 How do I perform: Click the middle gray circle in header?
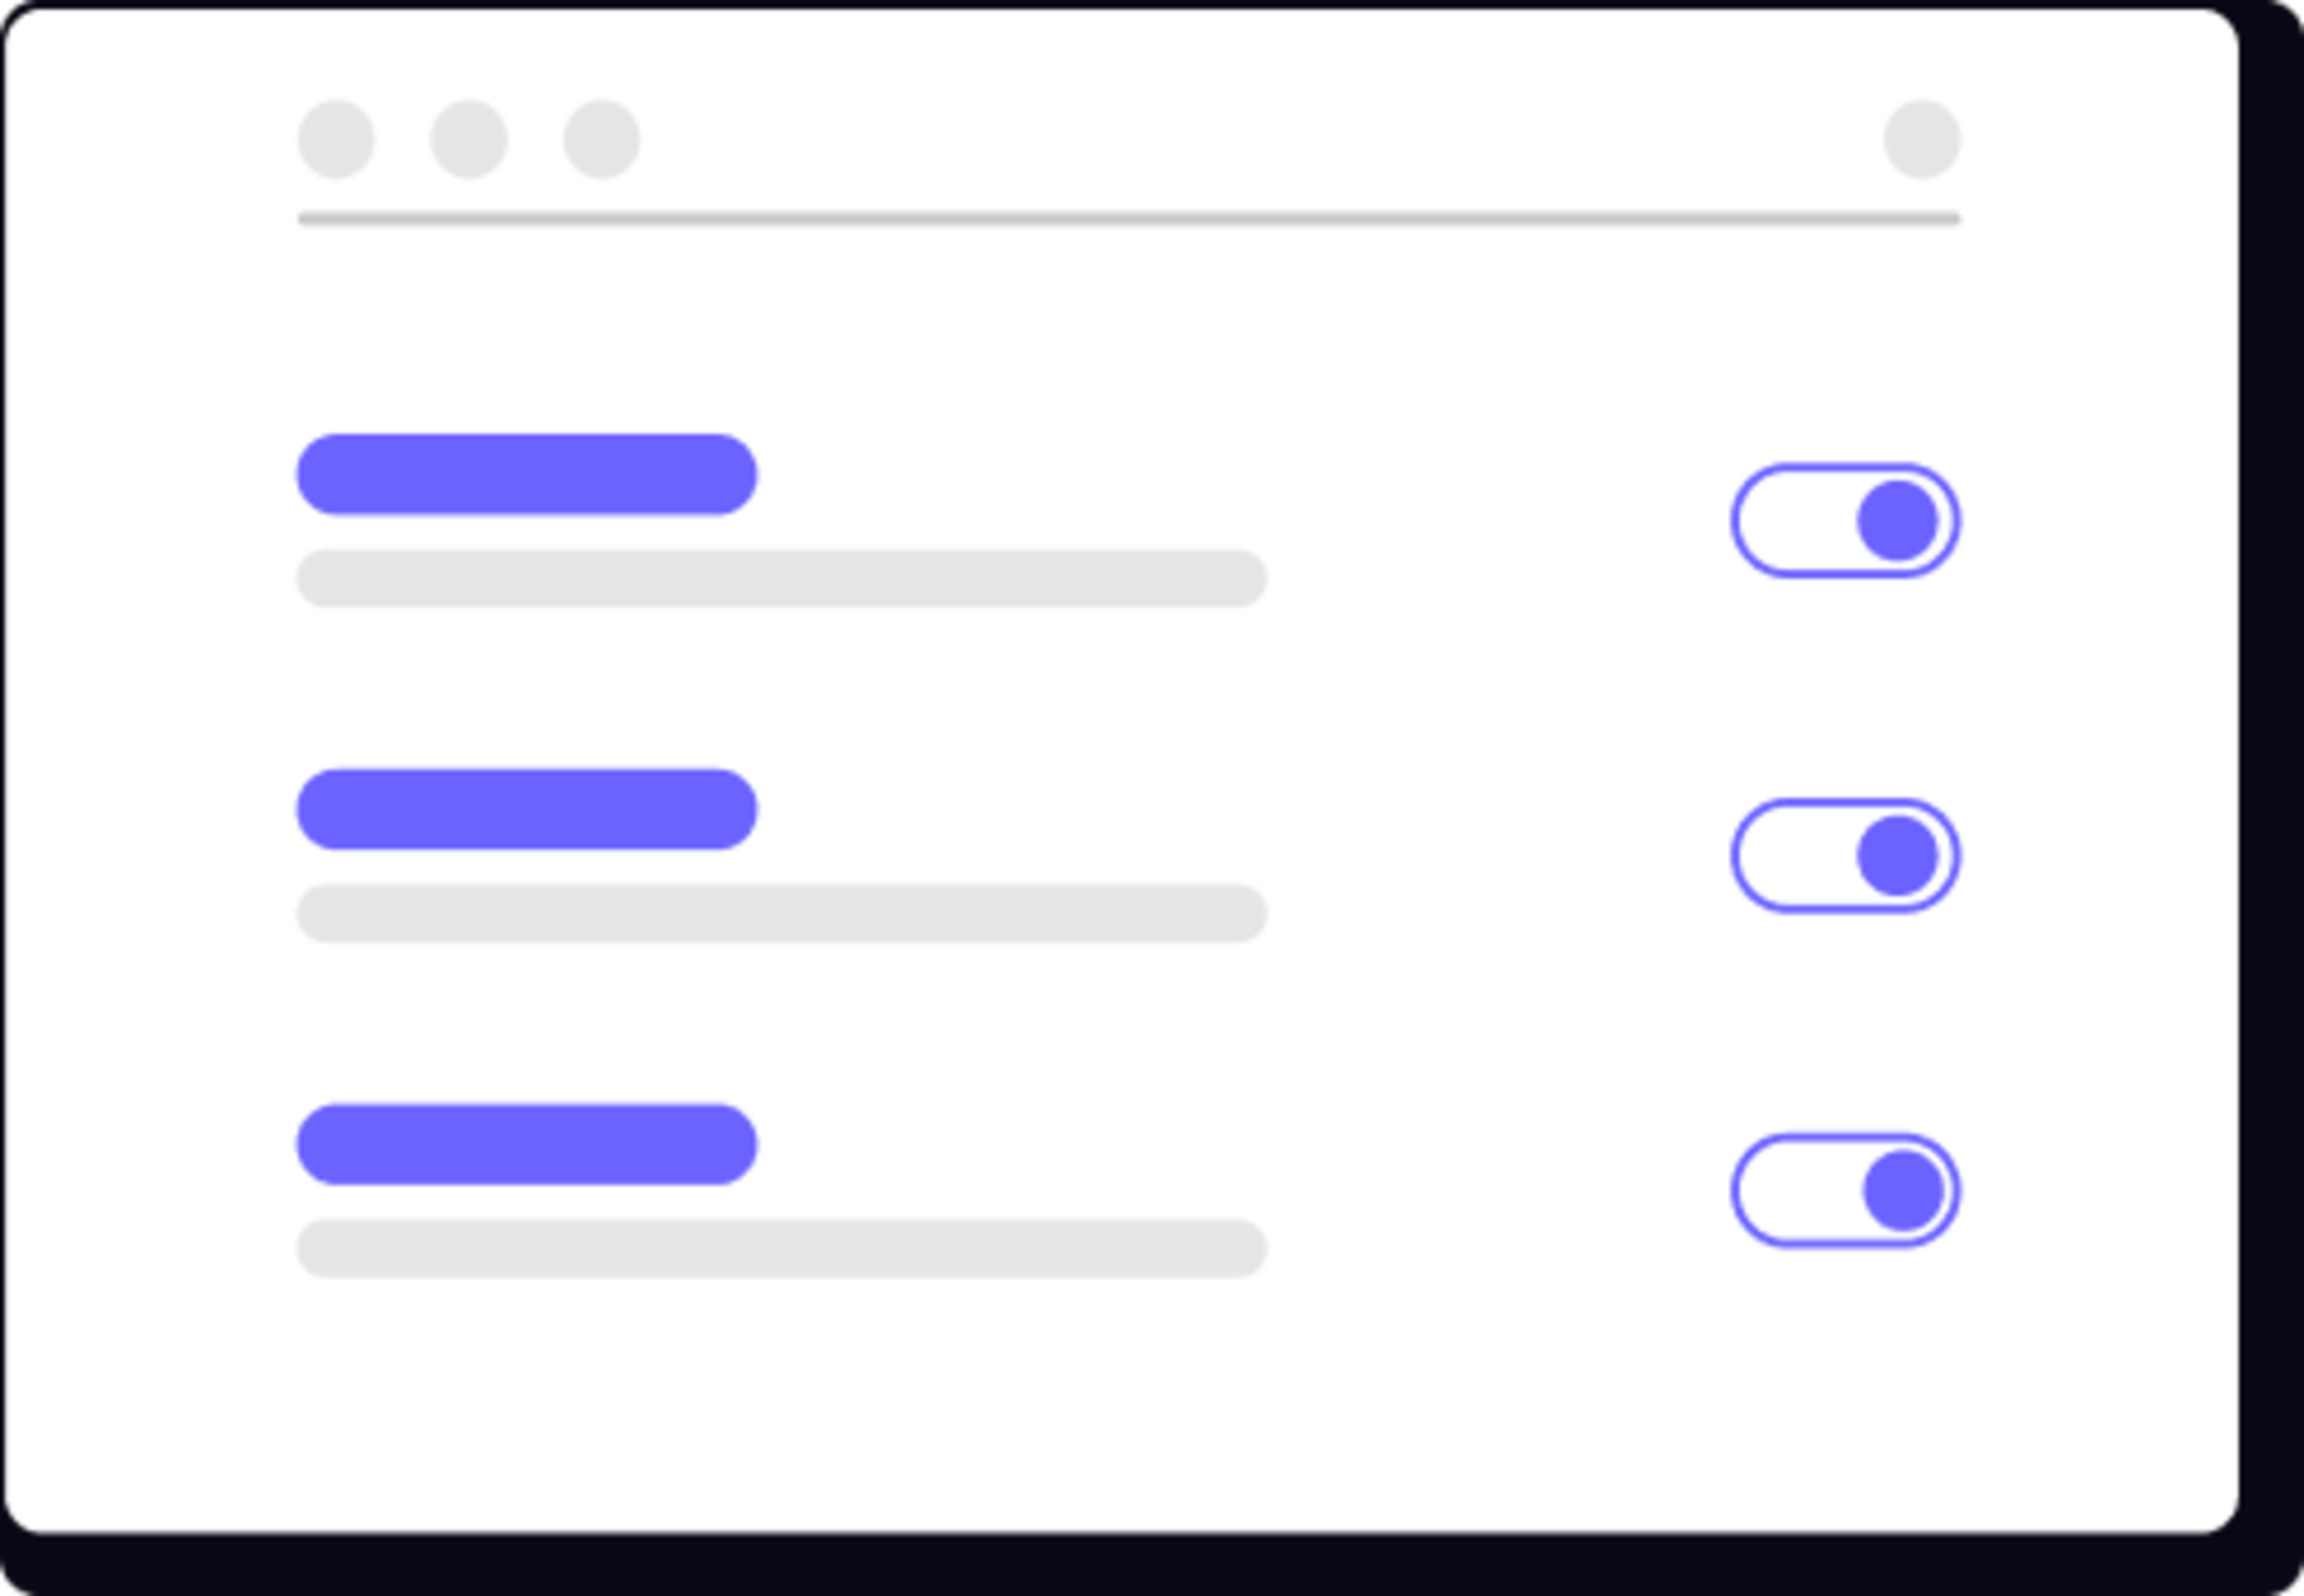(468, 139)
